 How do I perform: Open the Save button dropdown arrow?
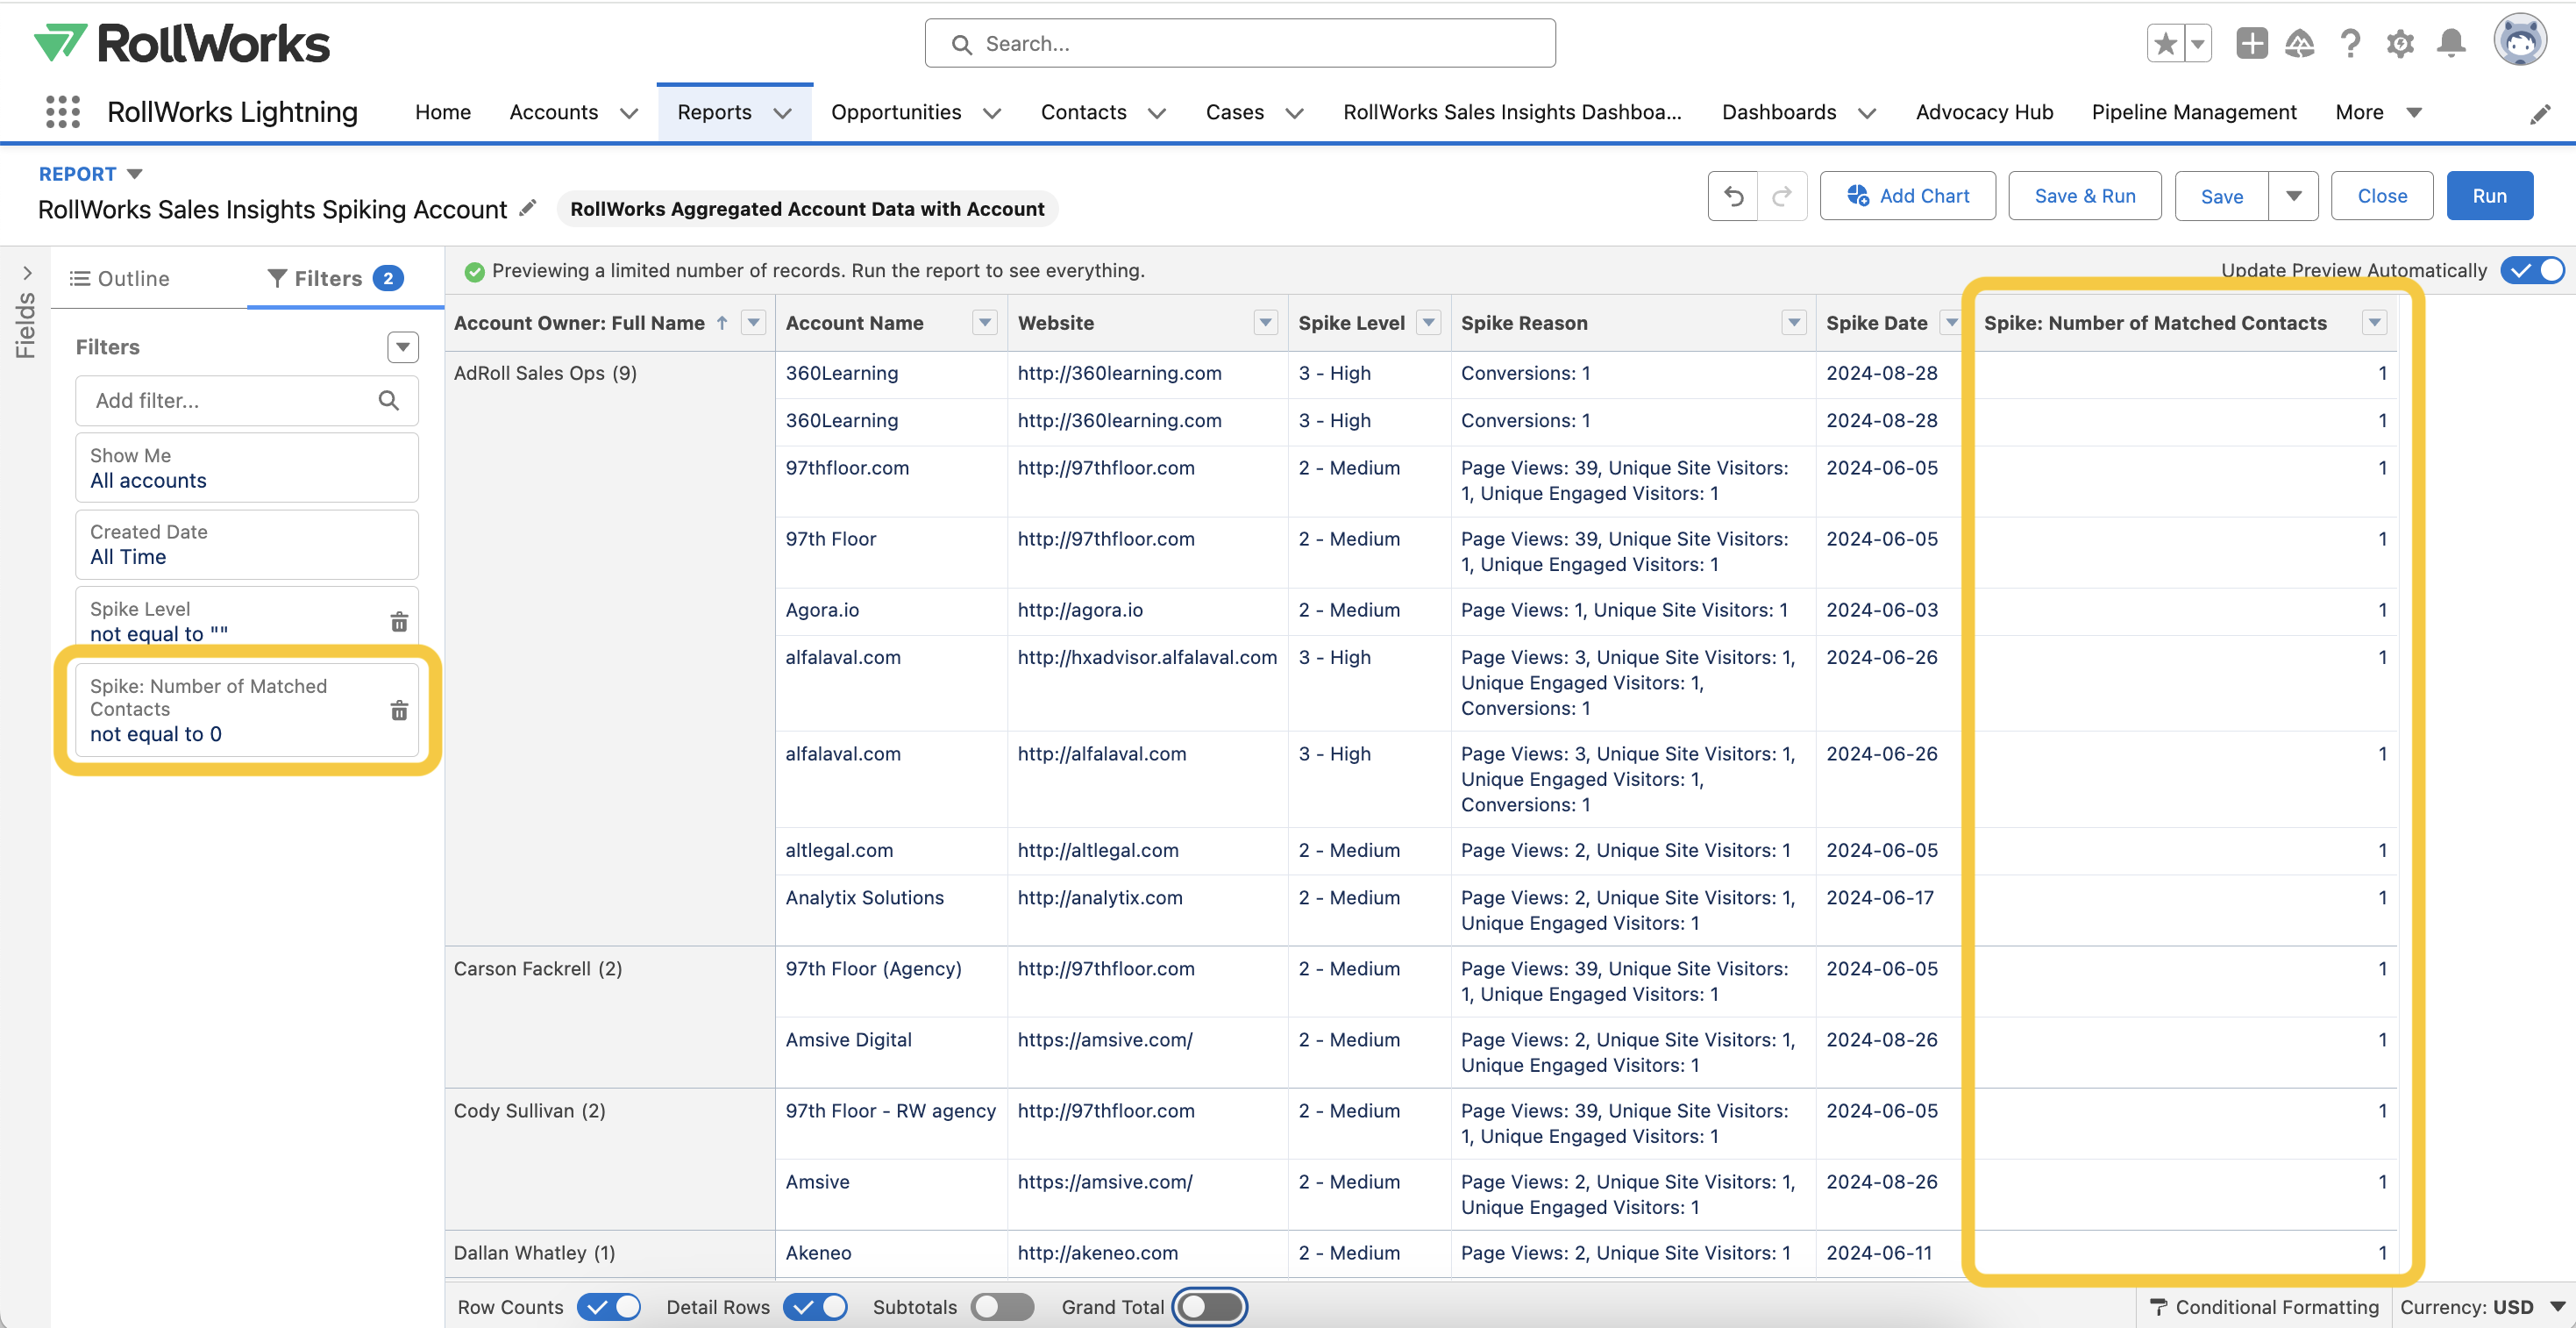(x=2294, y=196)
